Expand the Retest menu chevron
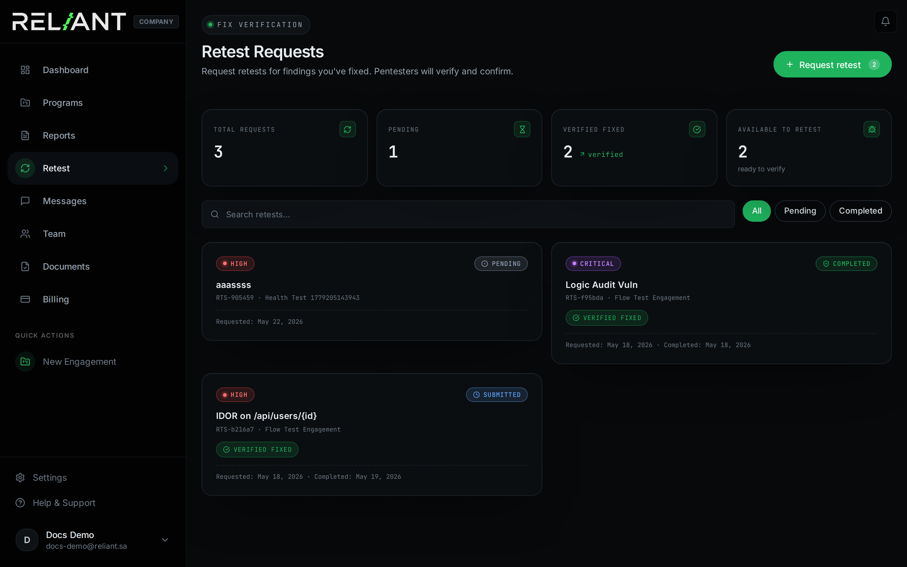907x567 pixels. click(165, 168)
